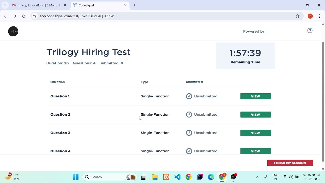
Task: Open Chrome three-dot menu
Action: [x=319, y=16]
